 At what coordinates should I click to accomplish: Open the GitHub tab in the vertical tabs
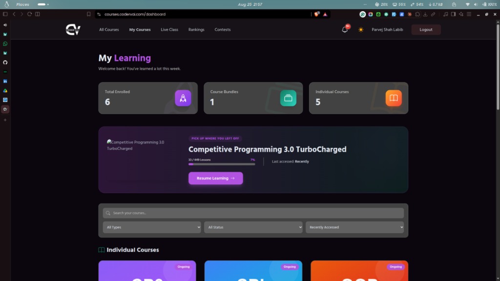[5, 62]
